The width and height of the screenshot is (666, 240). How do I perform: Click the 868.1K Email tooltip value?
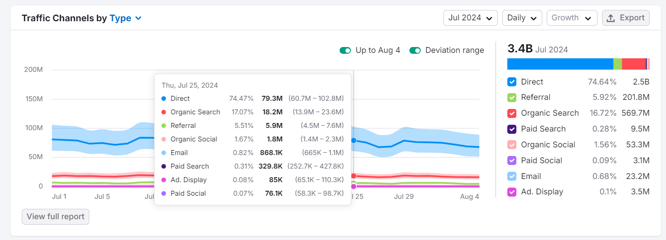[271, 153]
